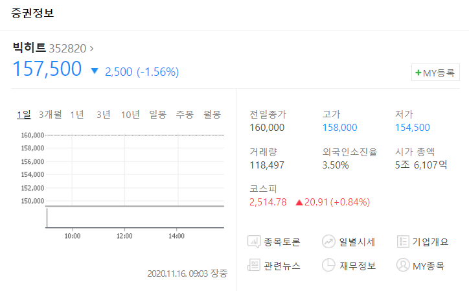Click the blue down-triangle price indicator
Viewport: 469px width, 291px height.
coord(95,71)
